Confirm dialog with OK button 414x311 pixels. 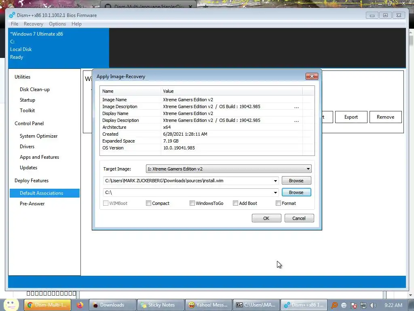(266, 218)
